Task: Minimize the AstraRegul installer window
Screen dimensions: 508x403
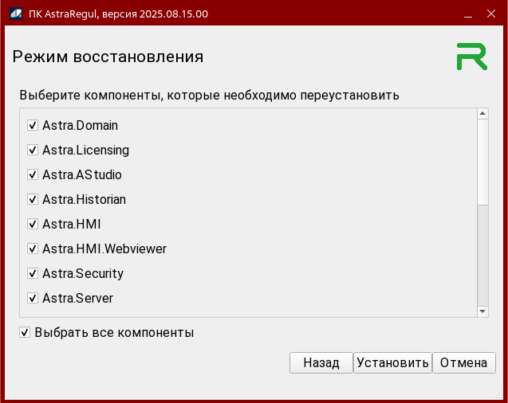Action: click(x=467, y=13)
